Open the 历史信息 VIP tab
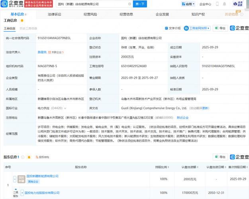 [231, 14]
